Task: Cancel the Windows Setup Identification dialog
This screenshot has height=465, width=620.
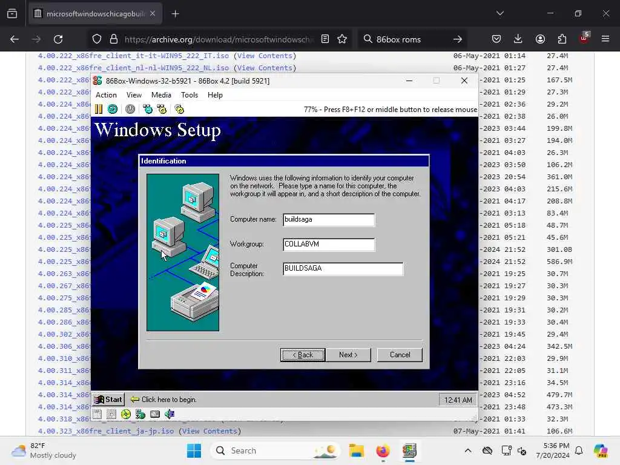Action: coord(400,355)
